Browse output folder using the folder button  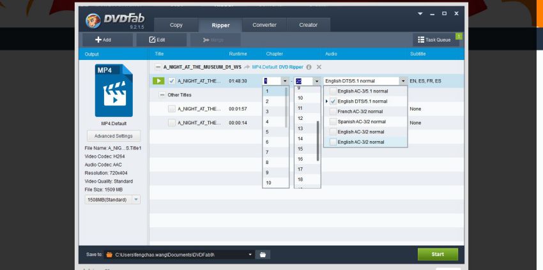pyautogui.click(x=263, y=255)
